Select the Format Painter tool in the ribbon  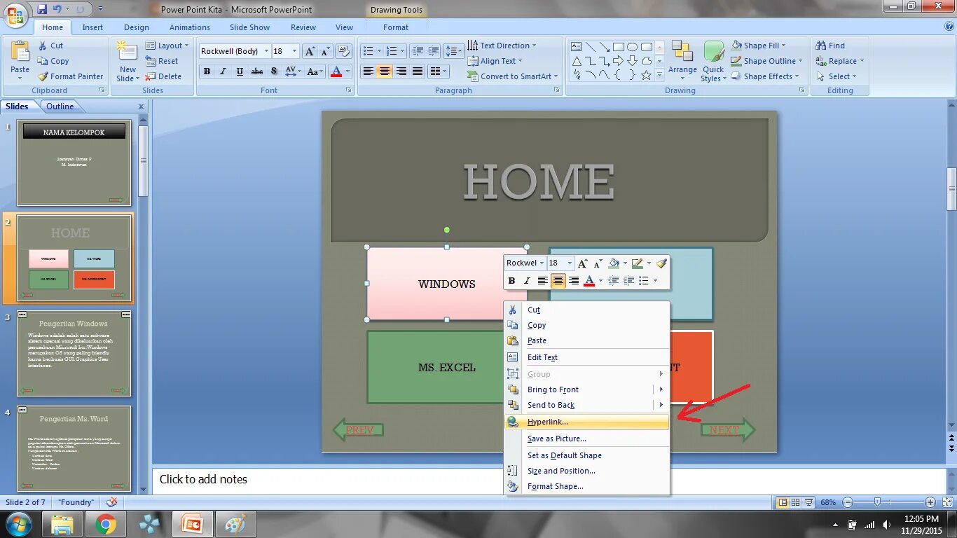point(70,76)
